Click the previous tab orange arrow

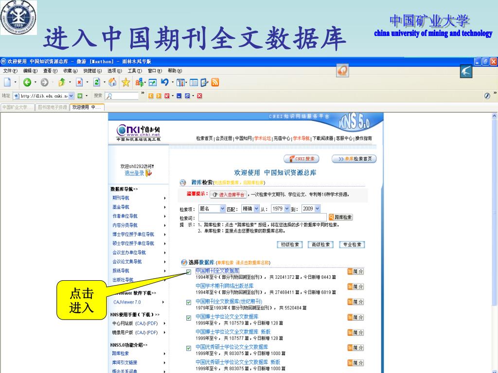(x=151, y=96)
